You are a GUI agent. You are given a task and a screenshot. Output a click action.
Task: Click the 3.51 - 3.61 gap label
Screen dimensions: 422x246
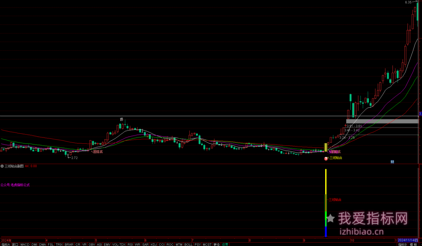(x=354, y=126)
